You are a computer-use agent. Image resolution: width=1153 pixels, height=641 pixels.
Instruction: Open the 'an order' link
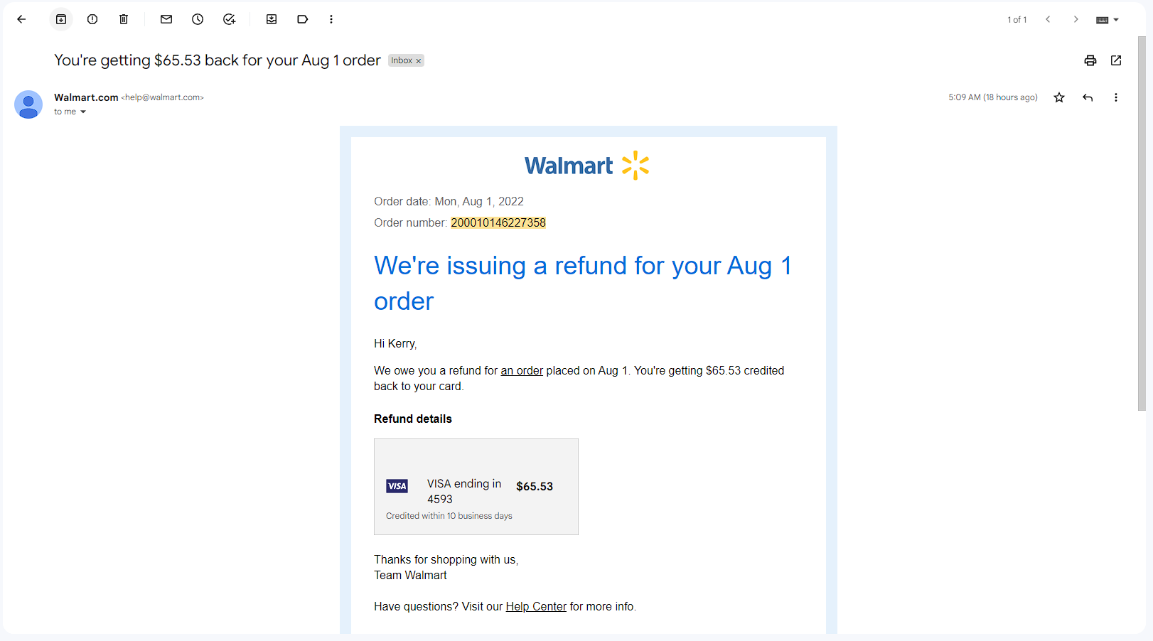tap(522, 370)
